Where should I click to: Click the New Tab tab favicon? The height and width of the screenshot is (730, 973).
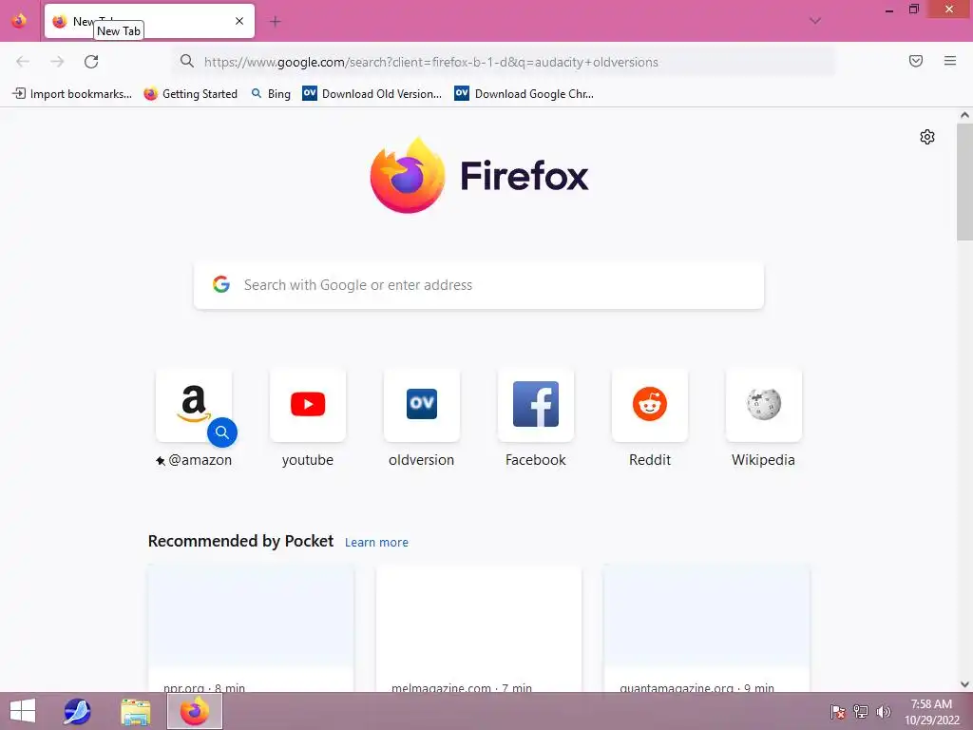coord(60,21)
